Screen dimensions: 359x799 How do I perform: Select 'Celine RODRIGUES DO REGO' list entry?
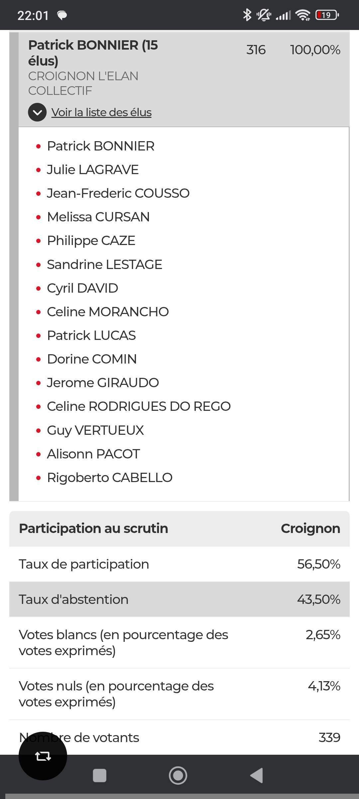(139, 406)
